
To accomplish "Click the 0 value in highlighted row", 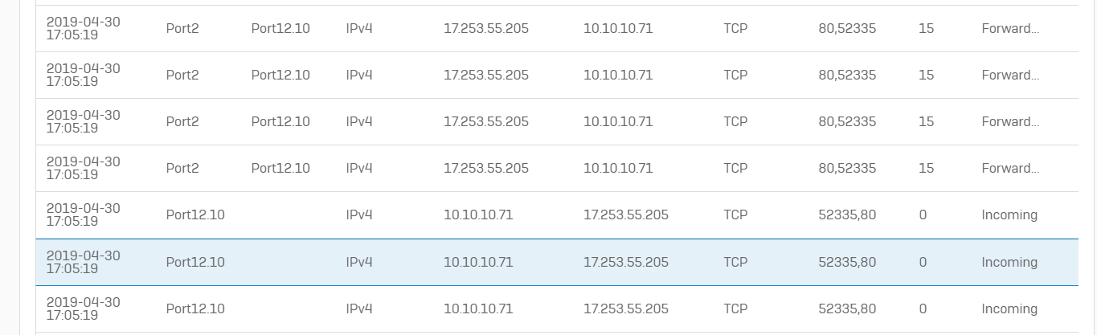I will pos(923,262).
